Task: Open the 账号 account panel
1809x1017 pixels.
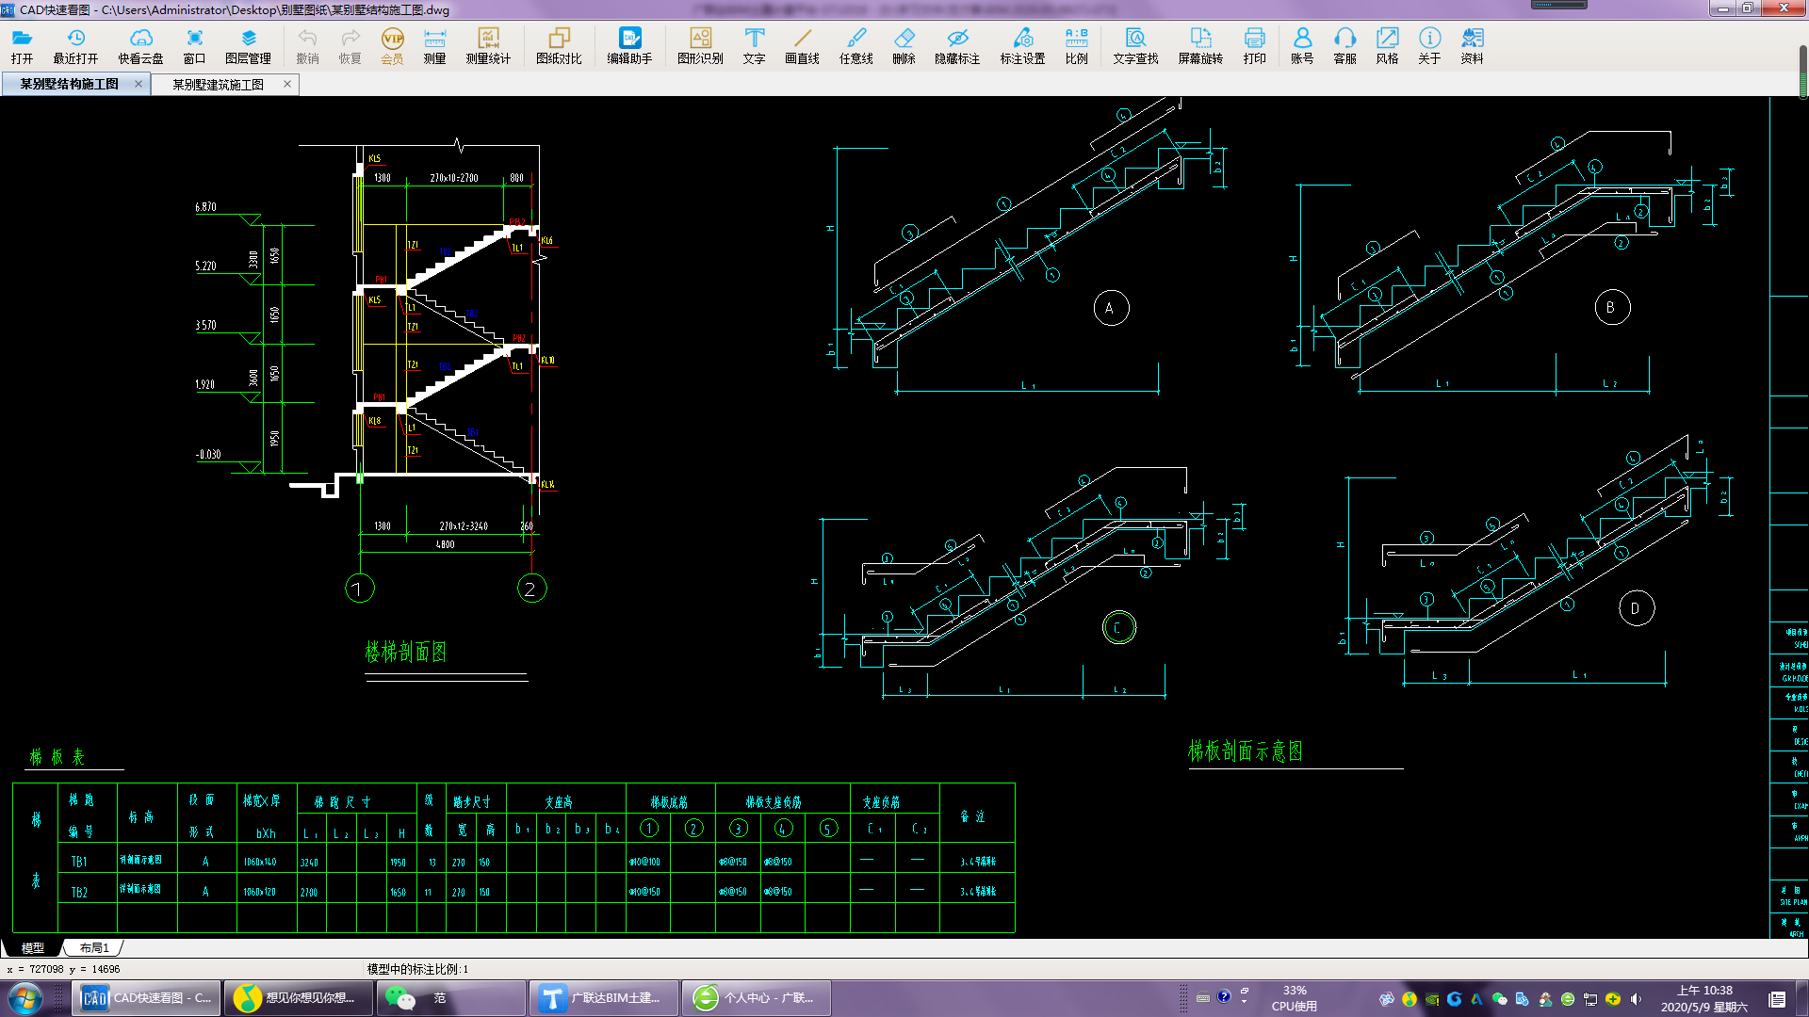Action: [1302, 46]
